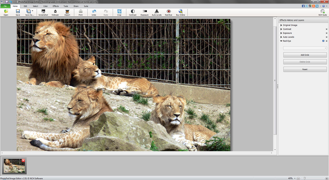Viewport: 329px width, 180px height.
Task: Capture a Screenshot from the toolbar
Action: pos(43,12)
